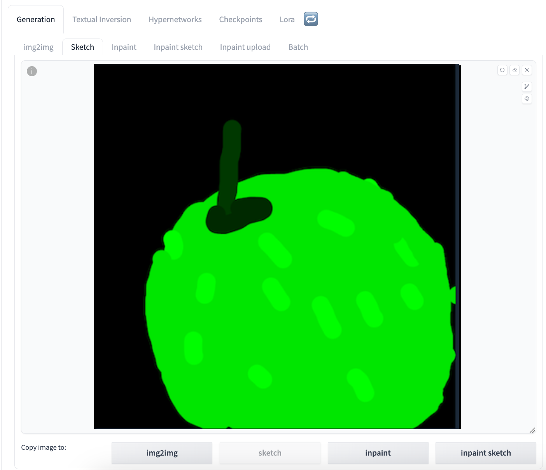Open the Inpaint upload tab
The width and height of the screenshot is (546, 470).
(245, 47)
